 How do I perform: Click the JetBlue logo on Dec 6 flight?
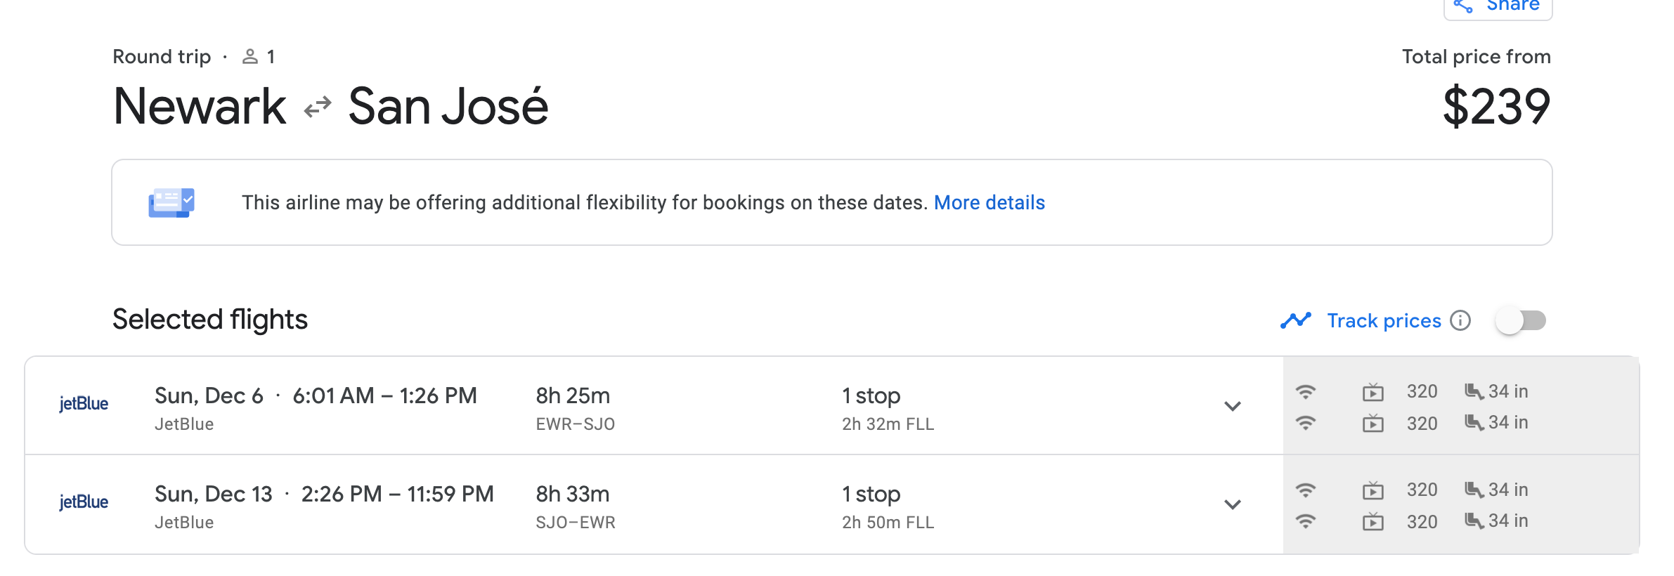pyautogui.click(x=84, y=404)
